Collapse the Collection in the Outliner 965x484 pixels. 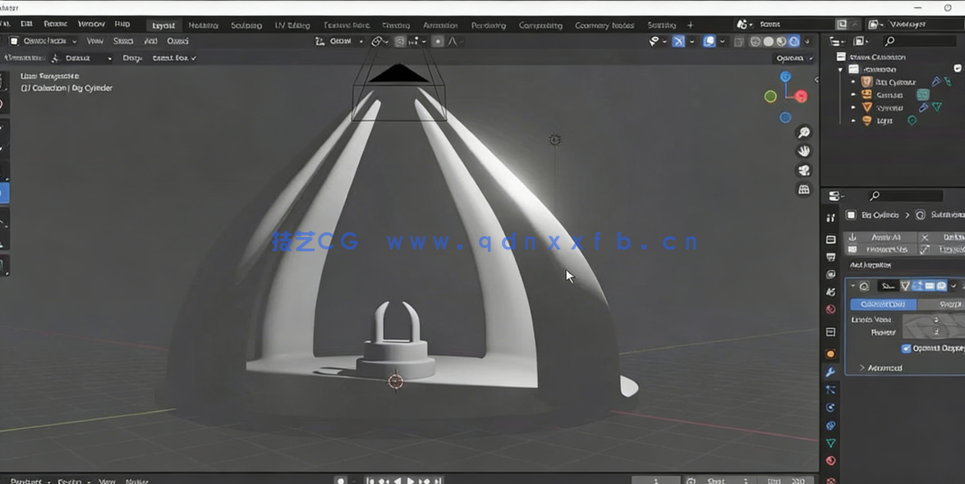tap(839, 69)
